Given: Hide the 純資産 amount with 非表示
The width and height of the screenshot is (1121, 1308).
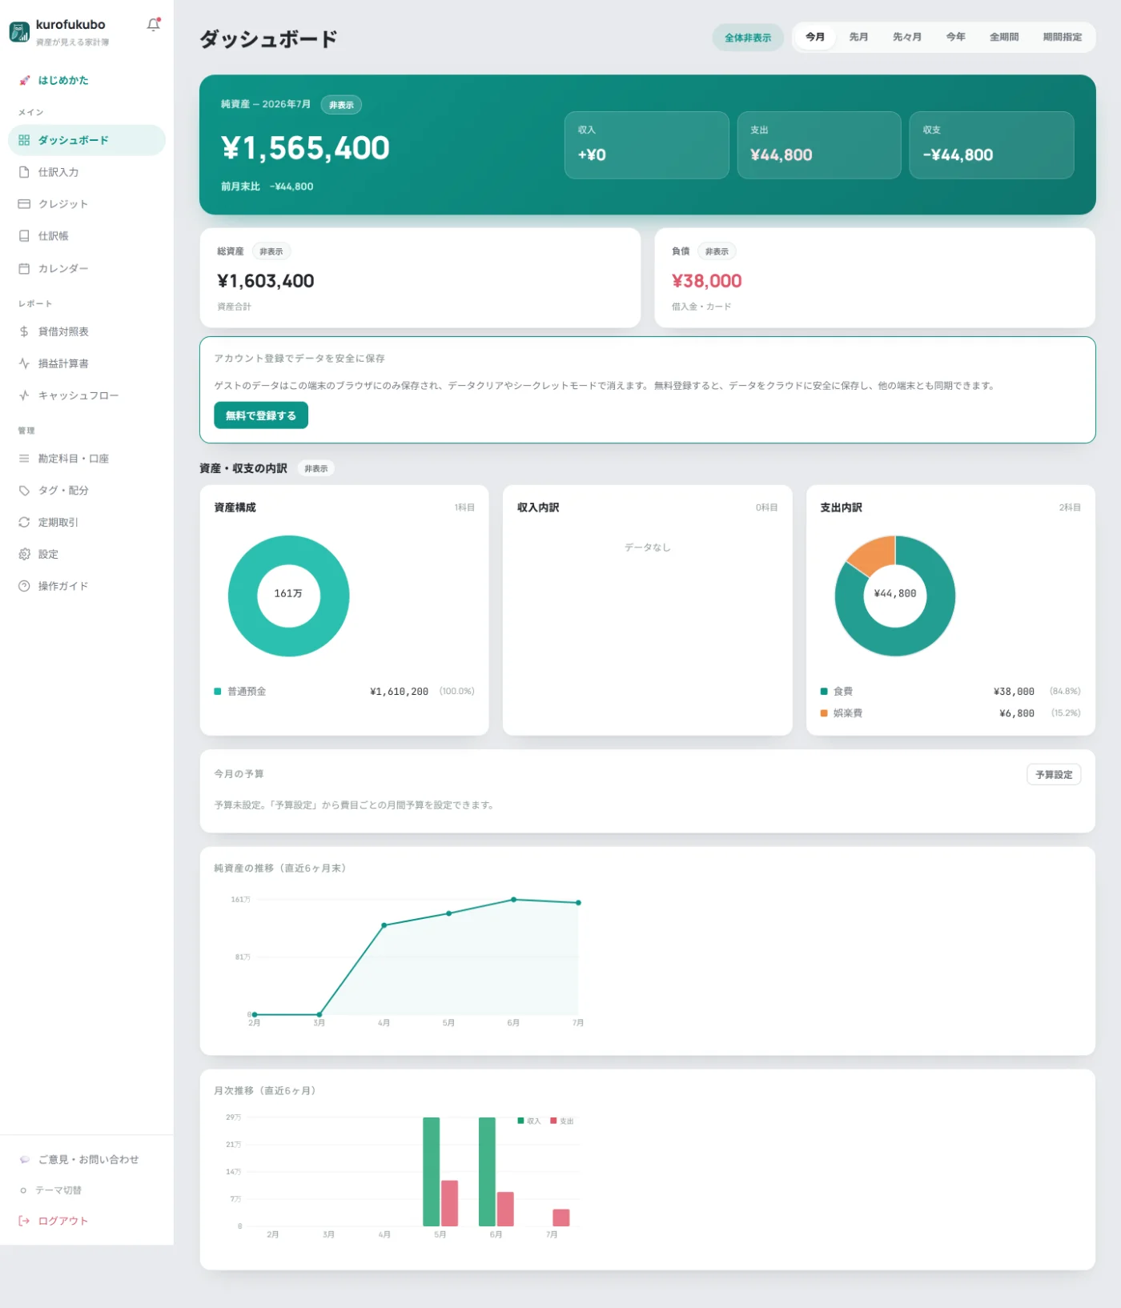Looking at the screenshot, I should pyautogui.click(x=341, y=105).
